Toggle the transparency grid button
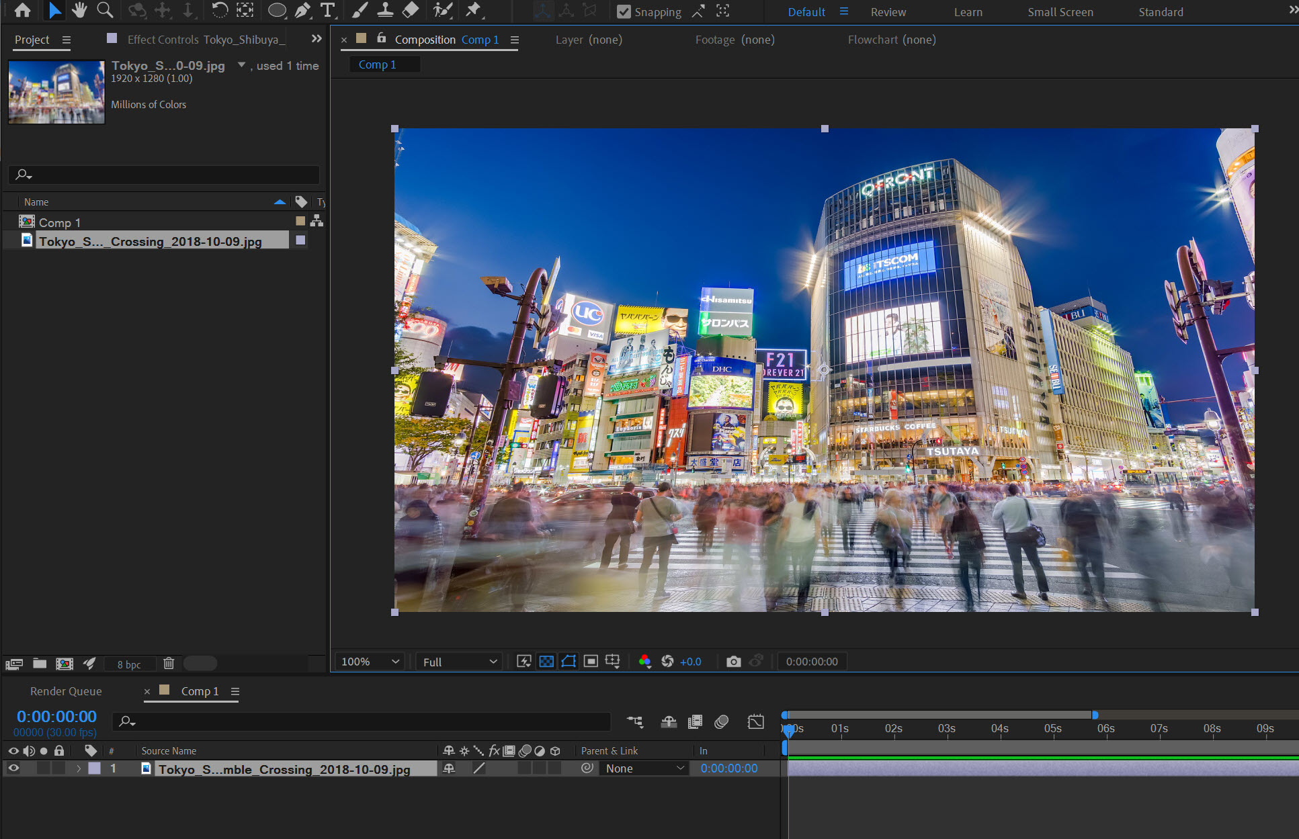Image resolution: width=1299 pixels, height=839 pixels. tap(546, 662)
